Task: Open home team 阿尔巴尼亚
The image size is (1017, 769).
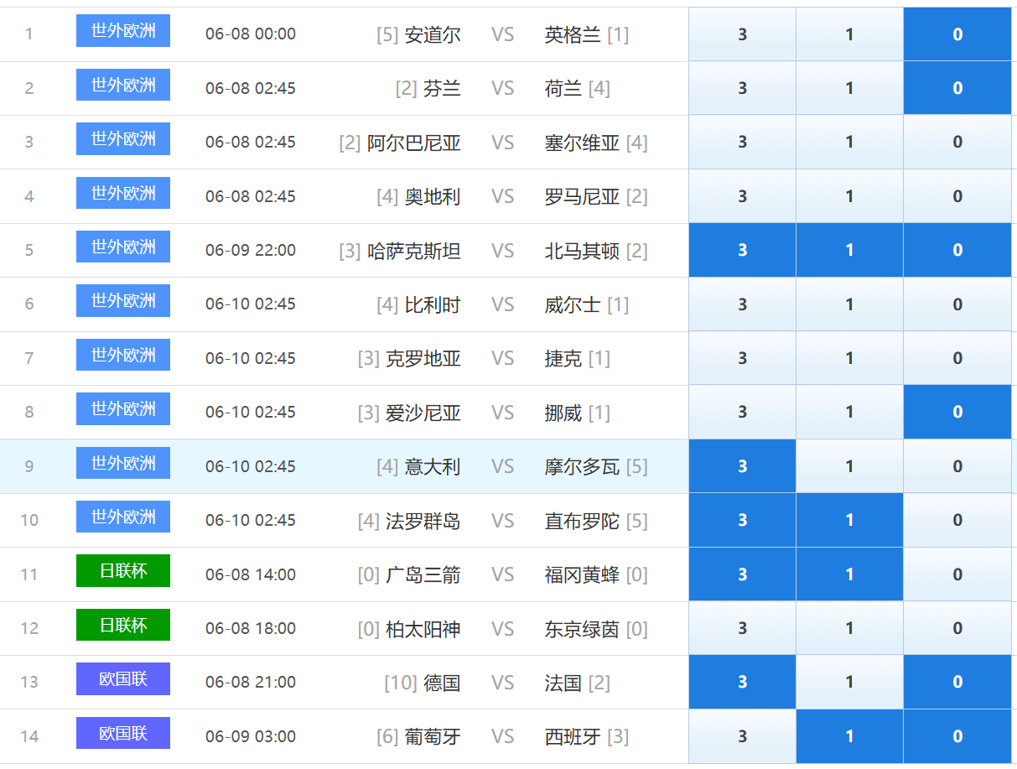Action: (414, 143)
